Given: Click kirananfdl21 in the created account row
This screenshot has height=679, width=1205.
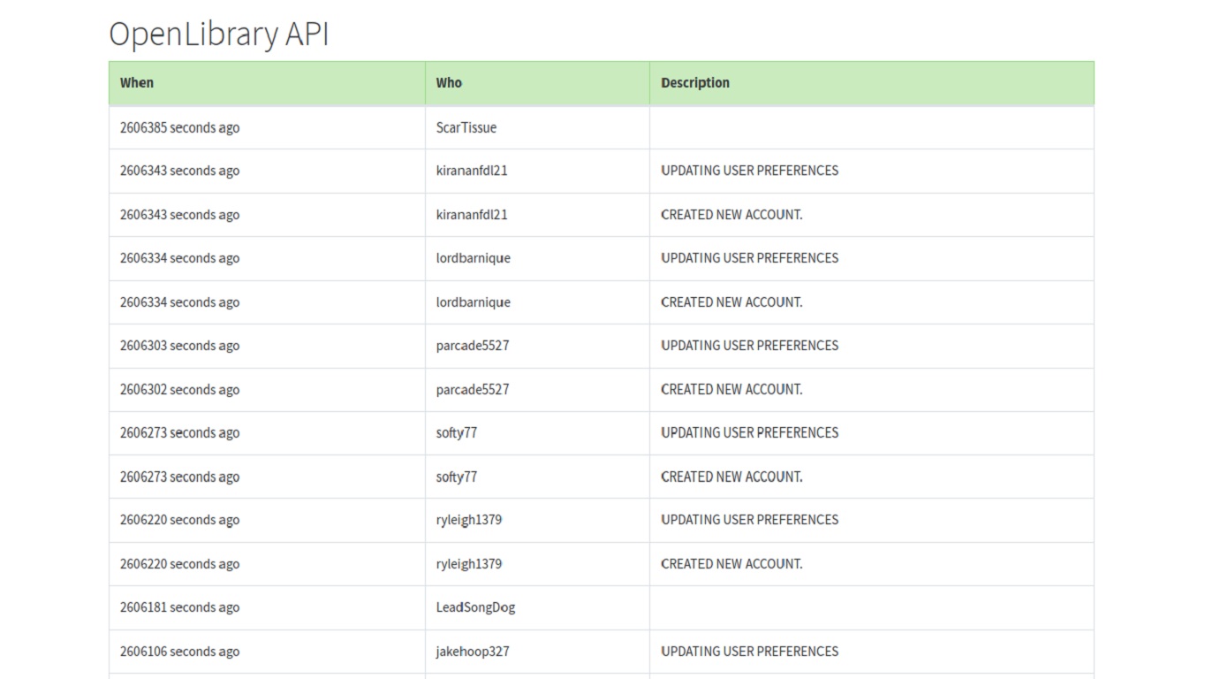Looking at the screenshot, I should (x=471, y=215).
